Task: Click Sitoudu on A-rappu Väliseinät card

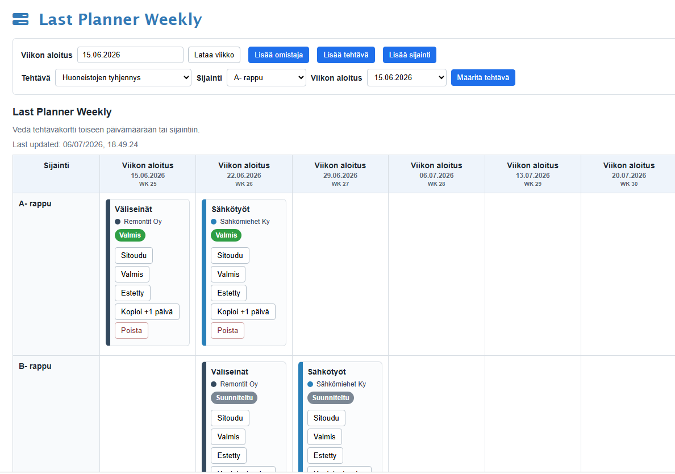Action: click(x=134, y=255)
